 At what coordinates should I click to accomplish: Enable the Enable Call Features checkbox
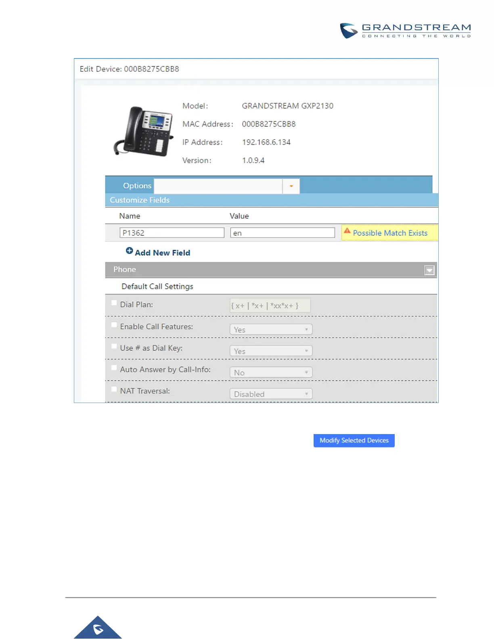(x=114, y=325)
